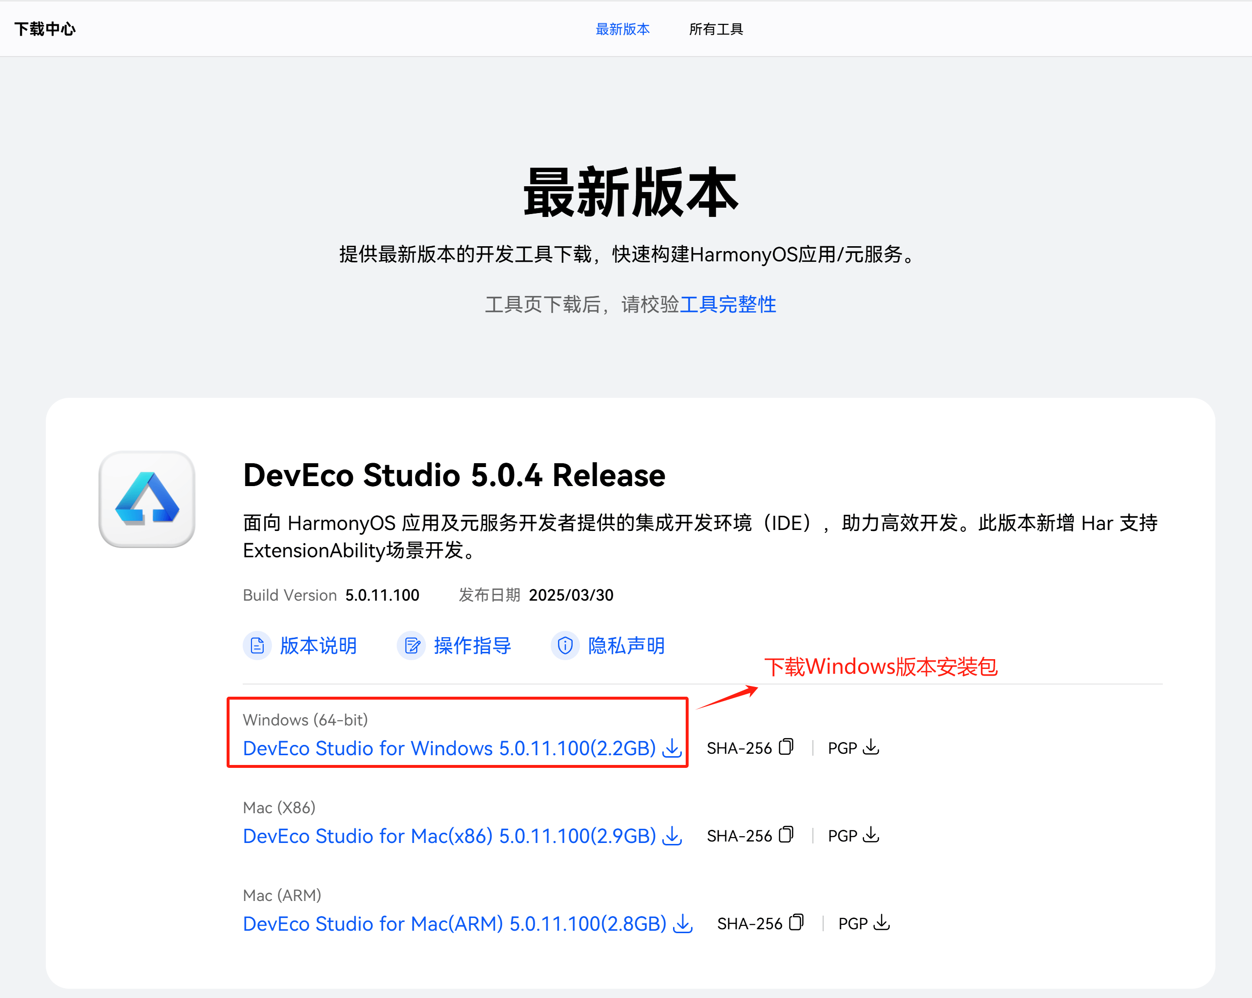Download PGP file for Mac(x86) package

point(870,835)
